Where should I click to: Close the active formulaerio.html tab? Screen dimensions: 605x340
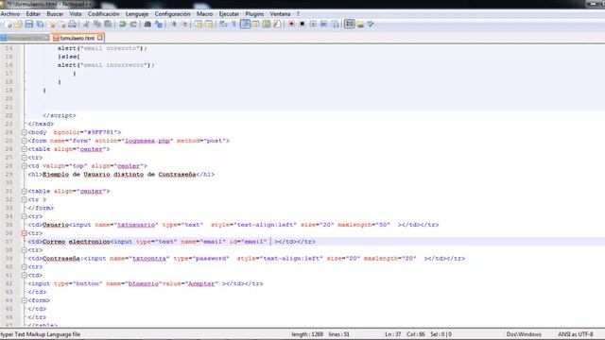click(100, 38)
